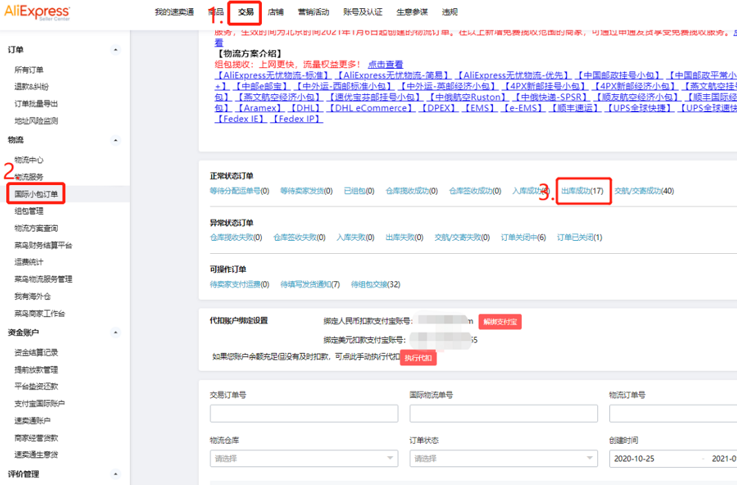
Task: Open the 物流仓库 dropdown
Action: click(304, 459)
